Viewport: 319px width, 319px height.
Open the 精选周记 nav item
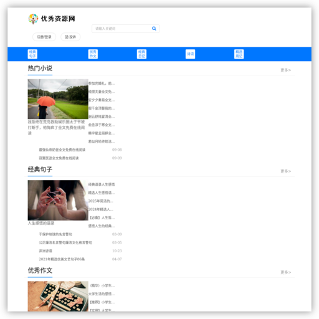pyautogui.click(x=239, y=54)
